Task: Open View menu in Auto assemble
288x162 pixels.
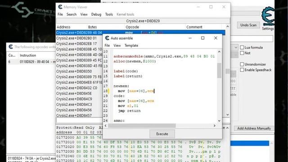Action: tap(117, 45)
